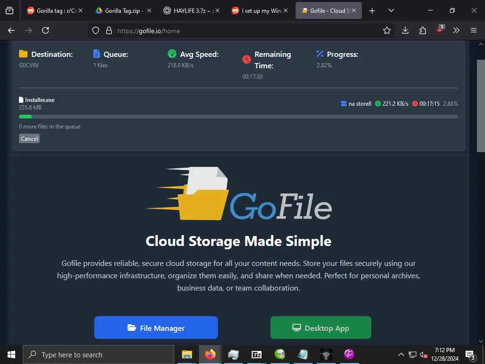Open the Downloads panel
Image resolution: width=485 pixels, height=364 pixels.
[x=405, y=30]
